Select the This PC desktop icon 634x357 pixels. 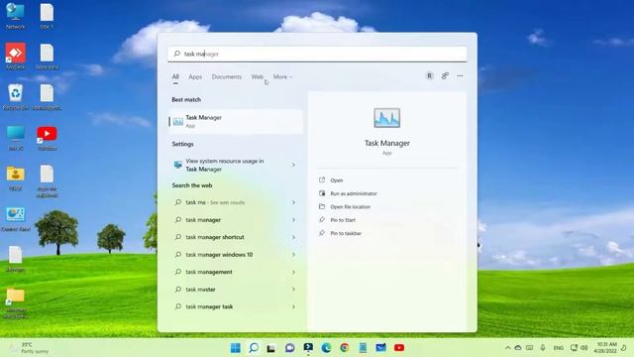pos(15,138)
